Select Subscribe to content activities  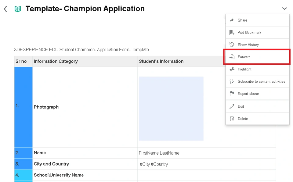[261, 81]
